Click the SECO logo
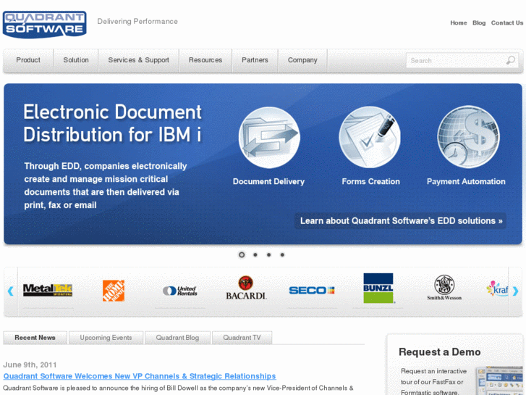 pyautogui.click(x=312, y=290)
